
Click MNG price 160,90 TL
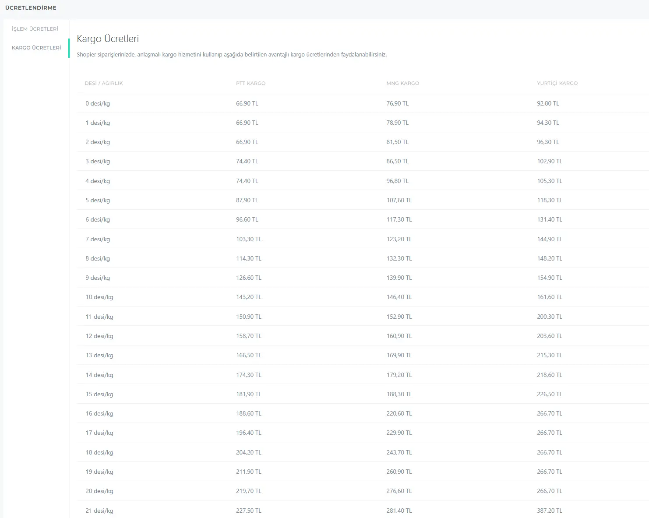coord(399,336)
